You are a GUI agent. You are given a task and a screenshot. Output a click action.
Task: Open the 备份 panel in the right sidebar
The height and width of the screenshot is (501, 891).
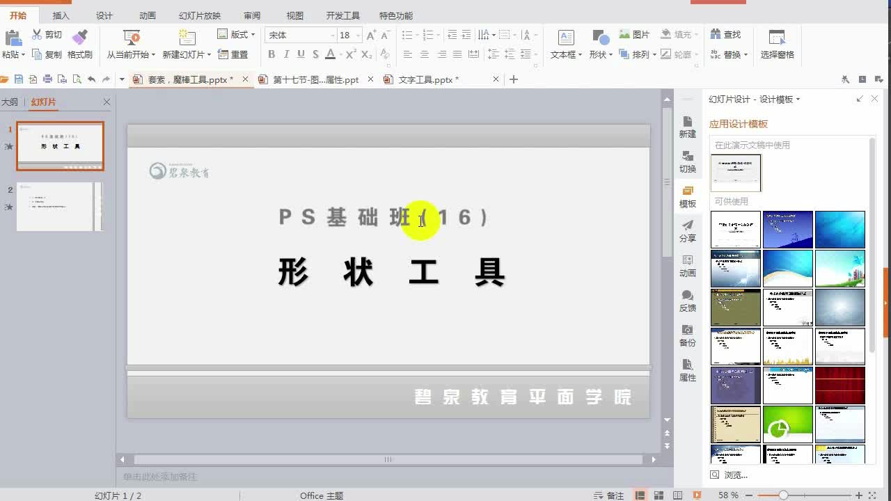(x=687, y=336)
